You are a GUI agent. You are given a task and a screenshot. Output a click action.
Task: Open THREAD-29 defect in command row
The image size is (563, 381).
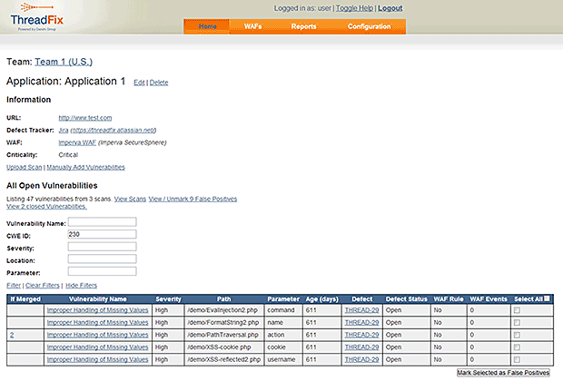click(x=361, y=310)
